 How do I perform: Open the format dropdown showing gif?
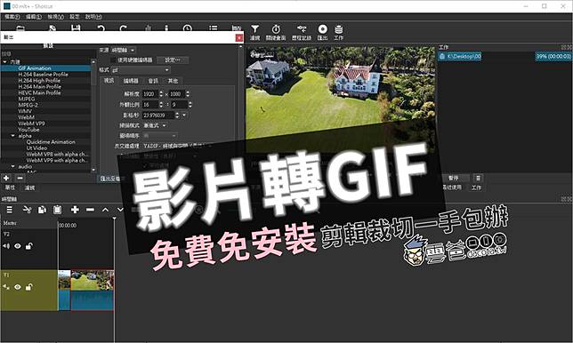pyautogui.click(x=141, y=70)
